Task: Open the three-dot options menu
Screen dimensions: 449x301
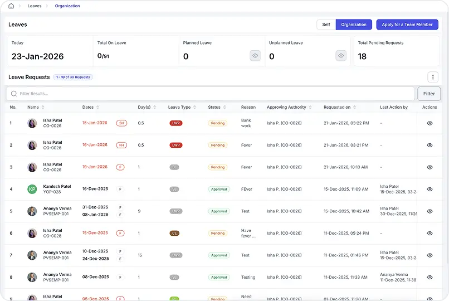Action: 433,77
